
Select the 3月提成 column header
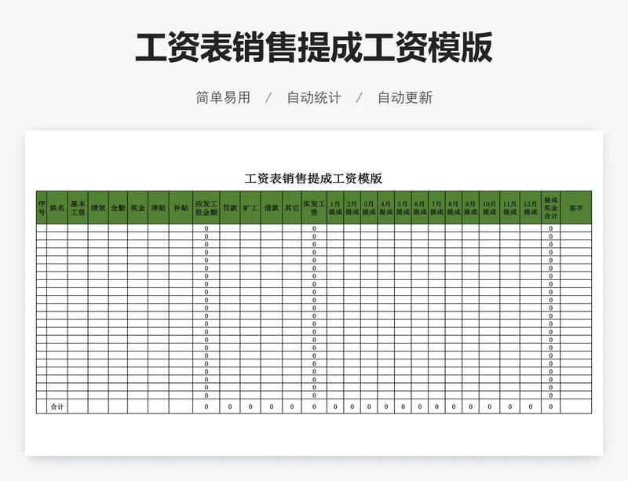[x=369, y=207]
